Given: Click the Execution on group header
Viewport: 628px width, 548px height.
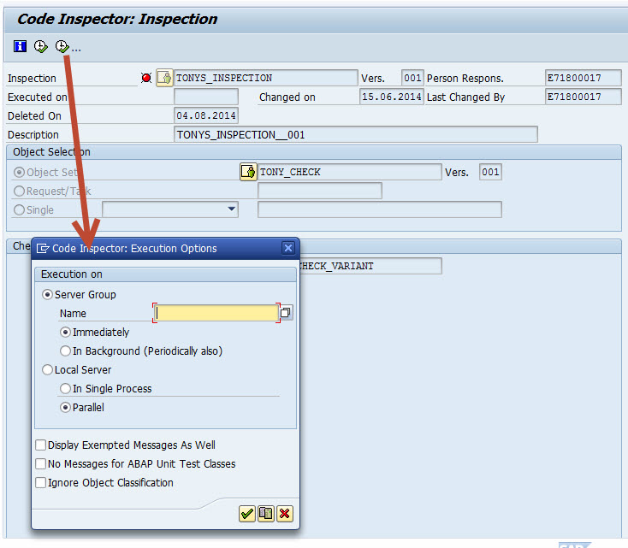Looking at the screenshot, I should click(165, 274).
